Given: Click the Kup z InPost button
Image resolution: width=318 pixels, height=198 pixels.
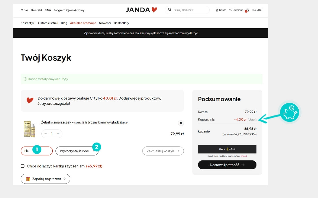Looking at the screenshot, I should click(x=227, y=149).
